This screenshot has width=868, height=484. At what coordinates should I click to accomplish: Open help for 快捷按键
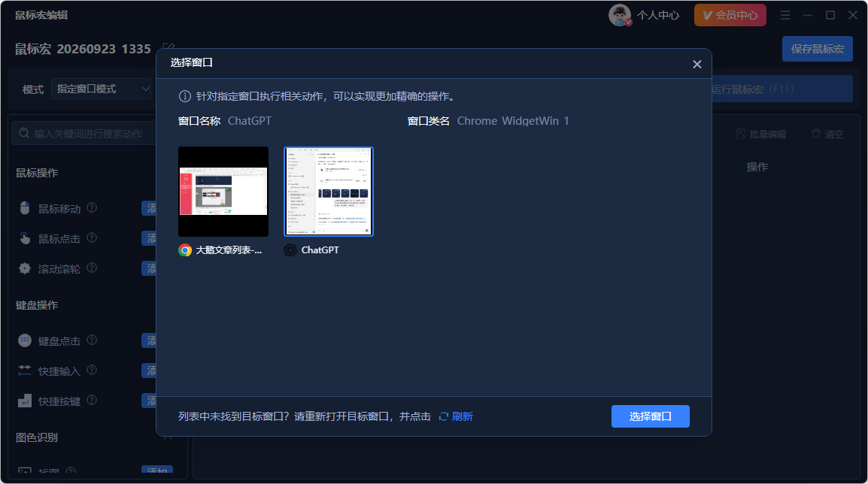[x=92, y=400]
